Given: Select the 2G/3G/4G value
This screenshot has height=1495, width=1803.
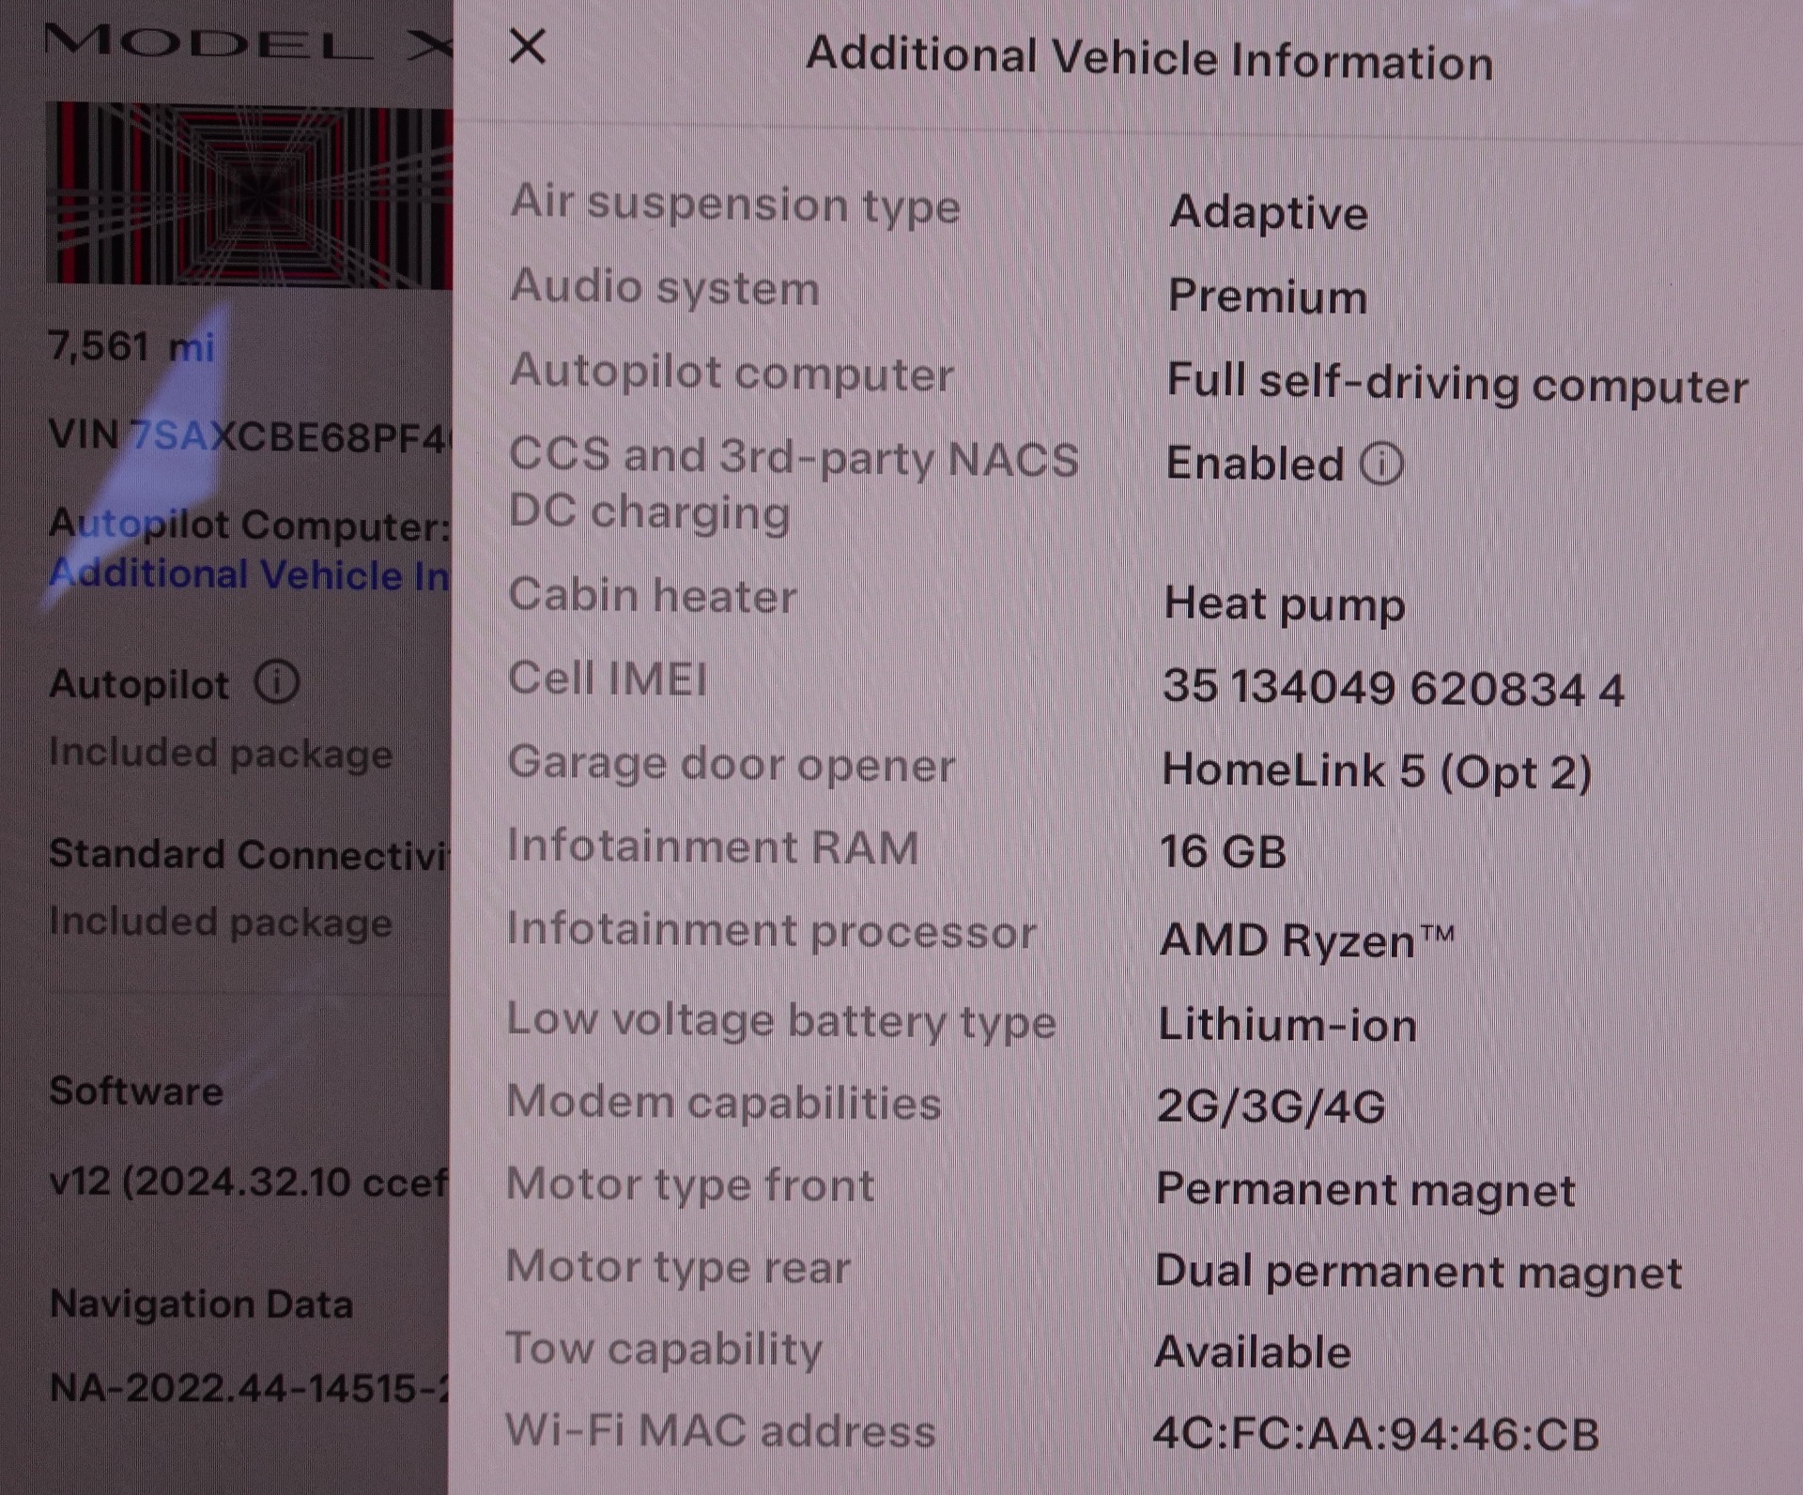Looking at the screenshot, I should 1271,1106.
